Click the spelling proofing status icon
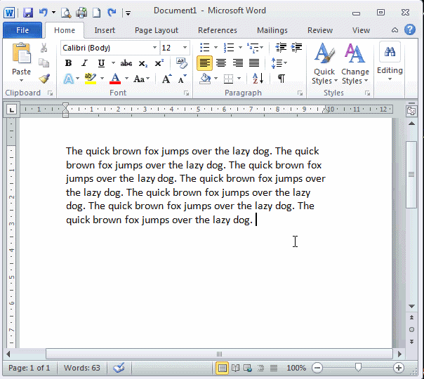 (119, 368)
